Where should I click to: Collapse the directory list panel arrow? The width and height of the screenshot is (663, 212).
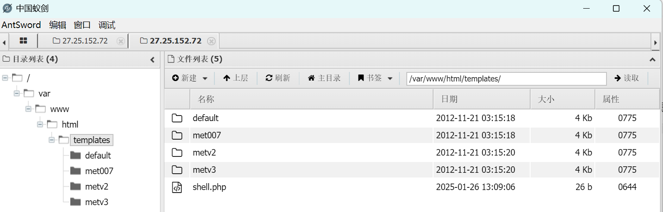[152, 59]
